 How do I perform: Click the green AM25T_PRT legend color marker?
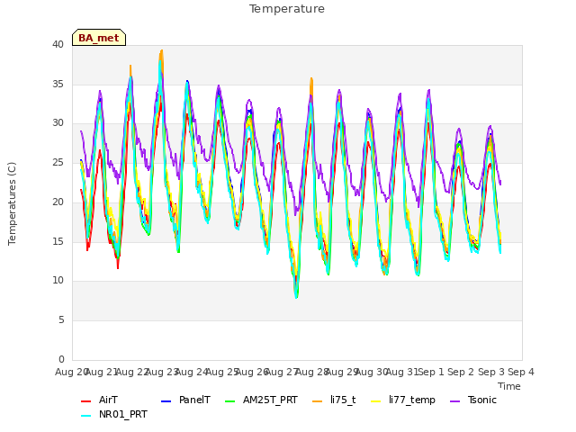[230, 401]
